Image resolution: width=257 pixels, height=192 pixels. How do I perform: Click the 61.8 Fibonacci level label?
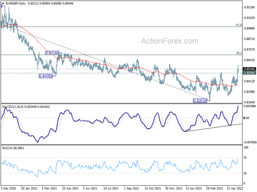(239, 25)
